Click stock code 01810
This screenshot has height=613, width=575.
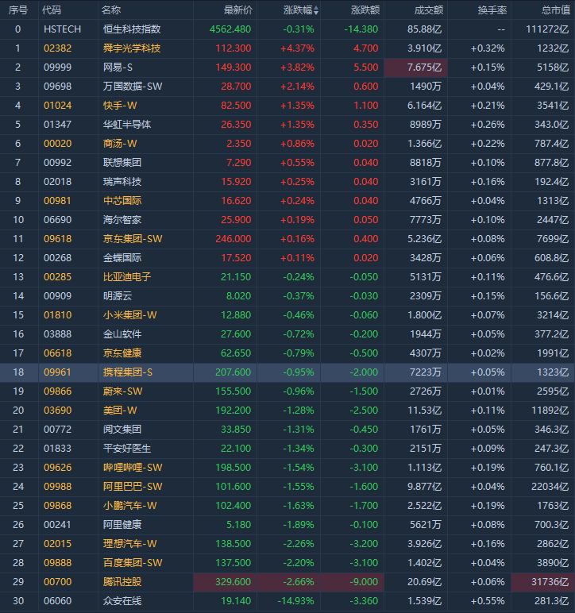[57, 315]
